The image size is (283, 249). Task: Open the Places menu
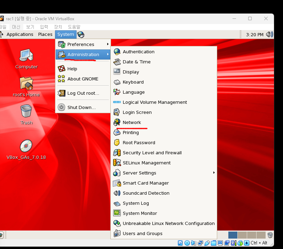click(45, 34)
